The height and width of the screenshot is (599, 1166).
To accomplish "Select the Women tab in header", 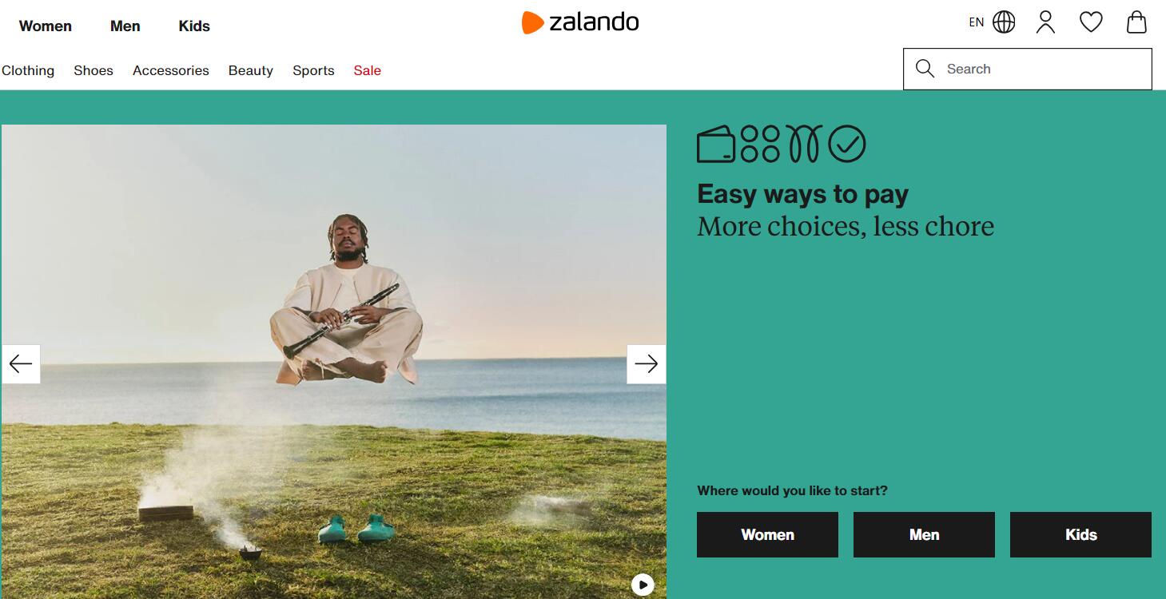I will tap(46, 26).
